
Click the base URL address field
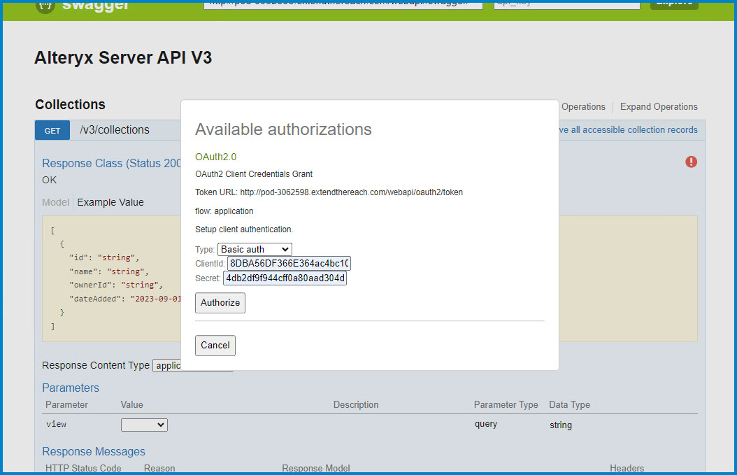343,3
